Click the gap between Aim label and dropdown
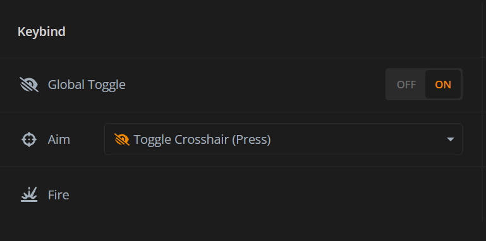 (87, 139)
